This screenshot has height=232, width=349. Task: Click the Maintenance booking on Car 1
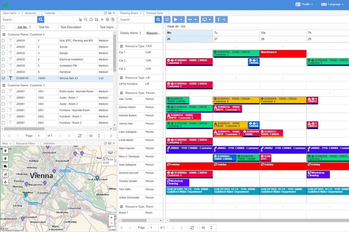283,54
